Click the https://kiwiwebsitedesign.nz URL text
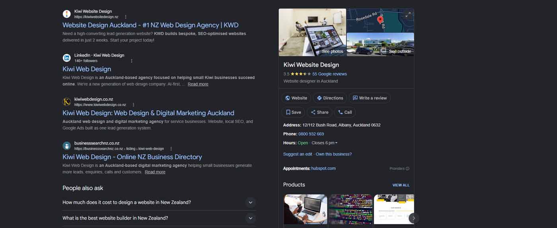This screenshot has height=228, width=557. [96, 17]
